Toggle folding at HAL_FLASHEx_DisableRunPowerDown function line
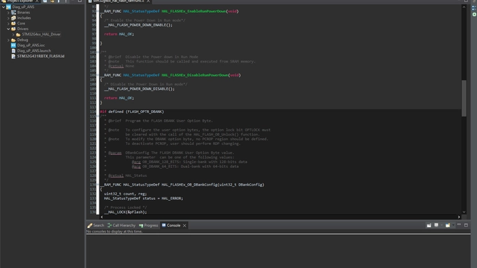Screen dimensions: 477x268 (98, 75)
